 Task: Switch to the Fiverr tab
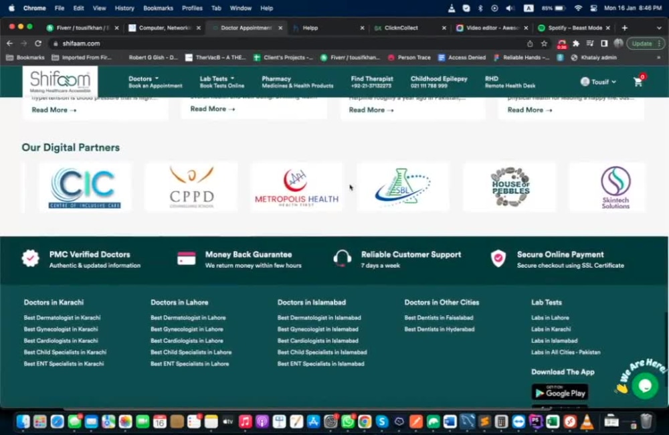coord(82,27)
